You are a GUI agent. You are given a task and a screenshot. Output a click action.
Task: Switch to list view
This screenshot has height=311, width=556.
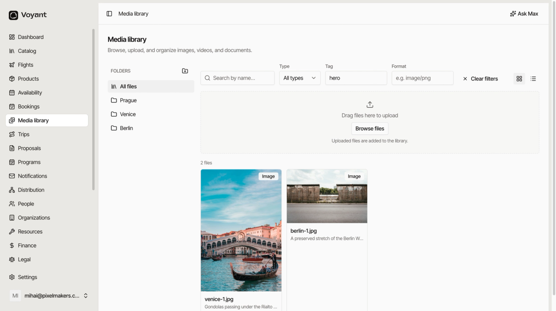(533, 79)
